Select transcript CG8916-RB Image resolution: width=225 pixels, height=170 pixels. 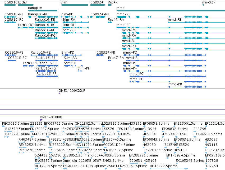(14, 14)
